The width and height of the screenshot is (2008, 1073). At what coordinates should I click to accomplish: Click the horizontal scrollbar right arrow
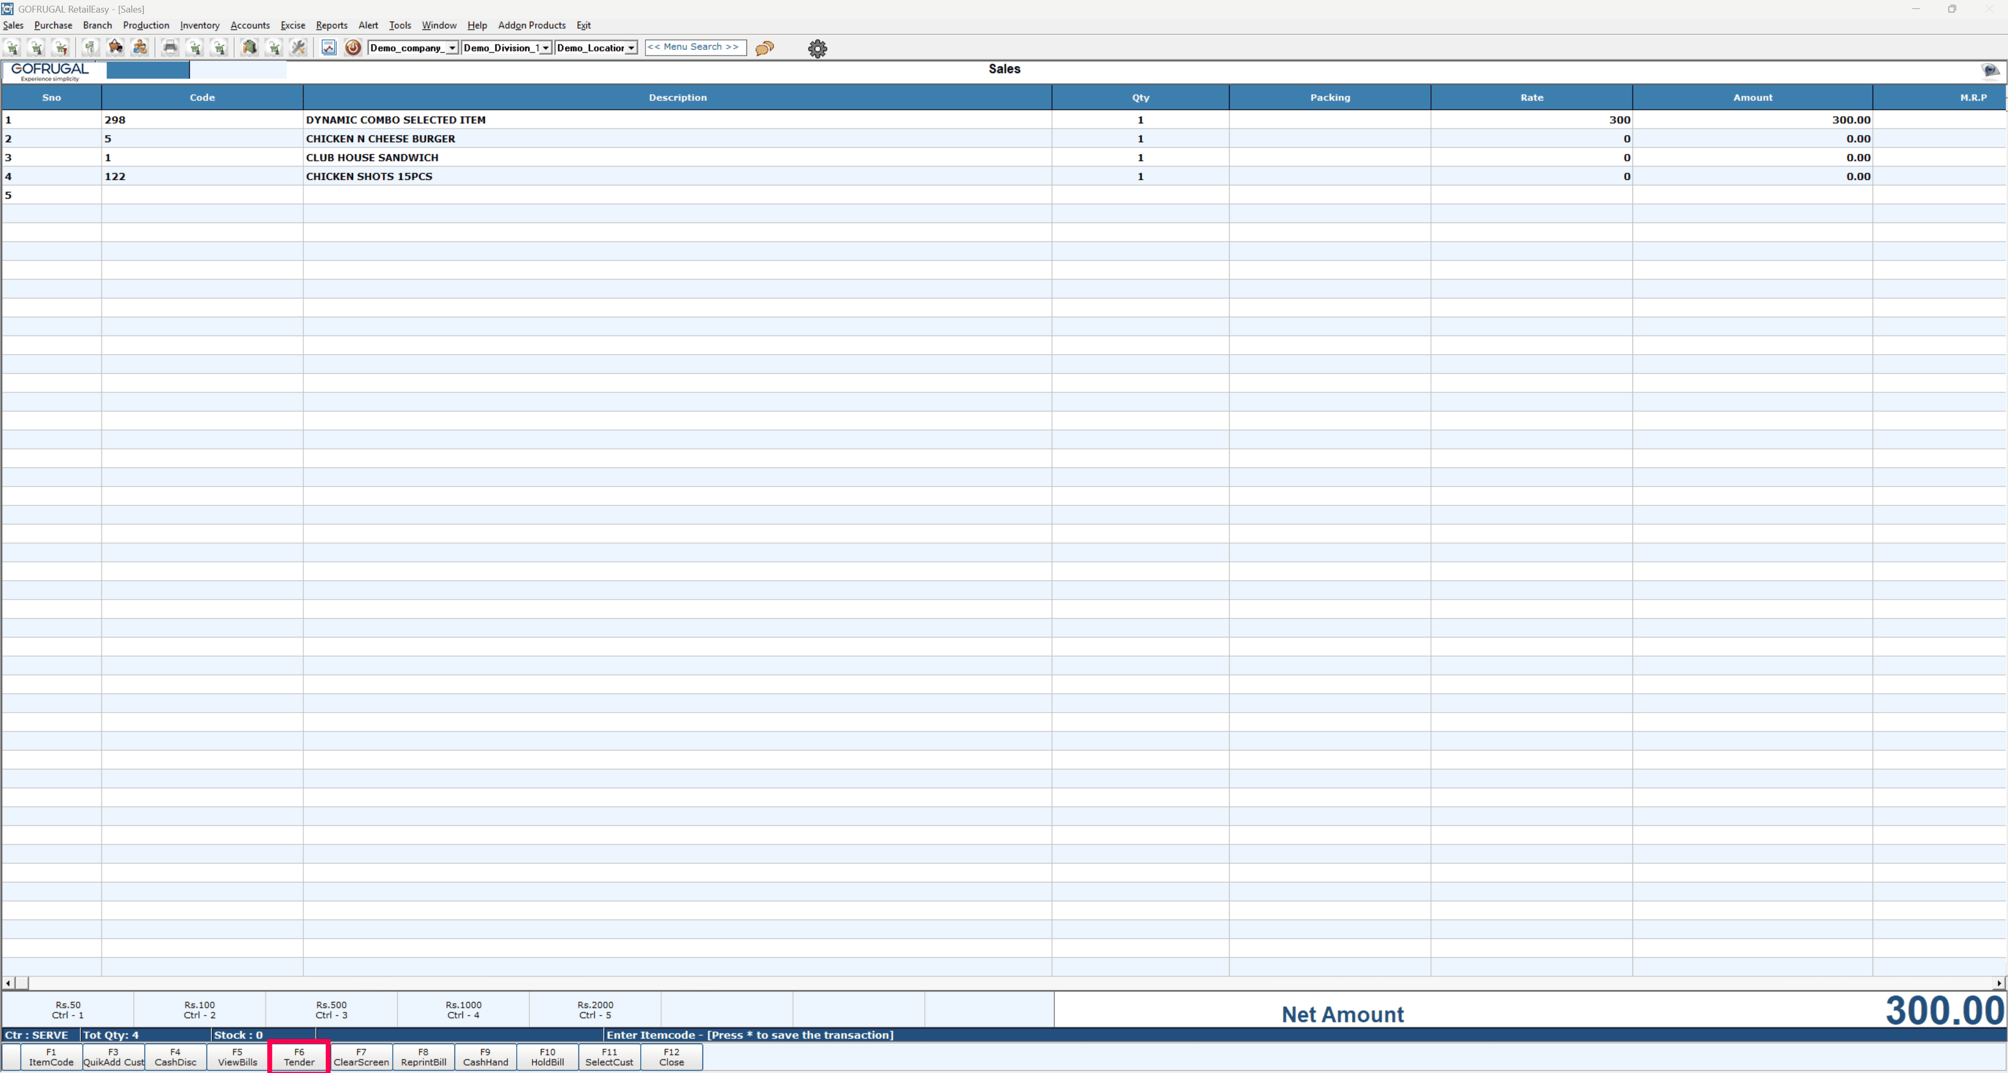[x=1999, y=982]
